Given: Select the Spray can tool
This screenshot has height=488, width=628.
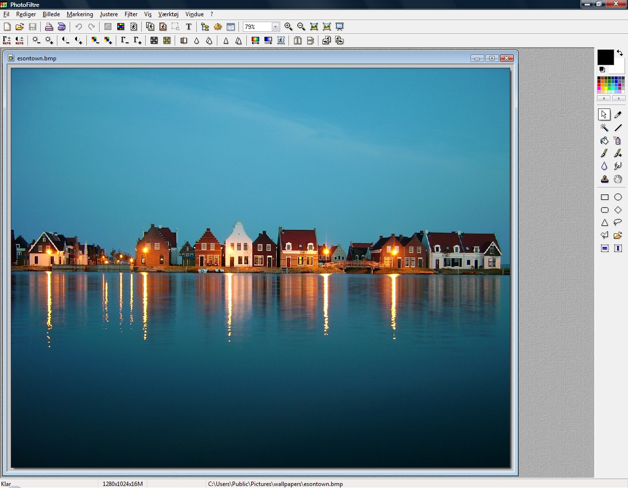Looking at the screenshot, I should point(618,140).
